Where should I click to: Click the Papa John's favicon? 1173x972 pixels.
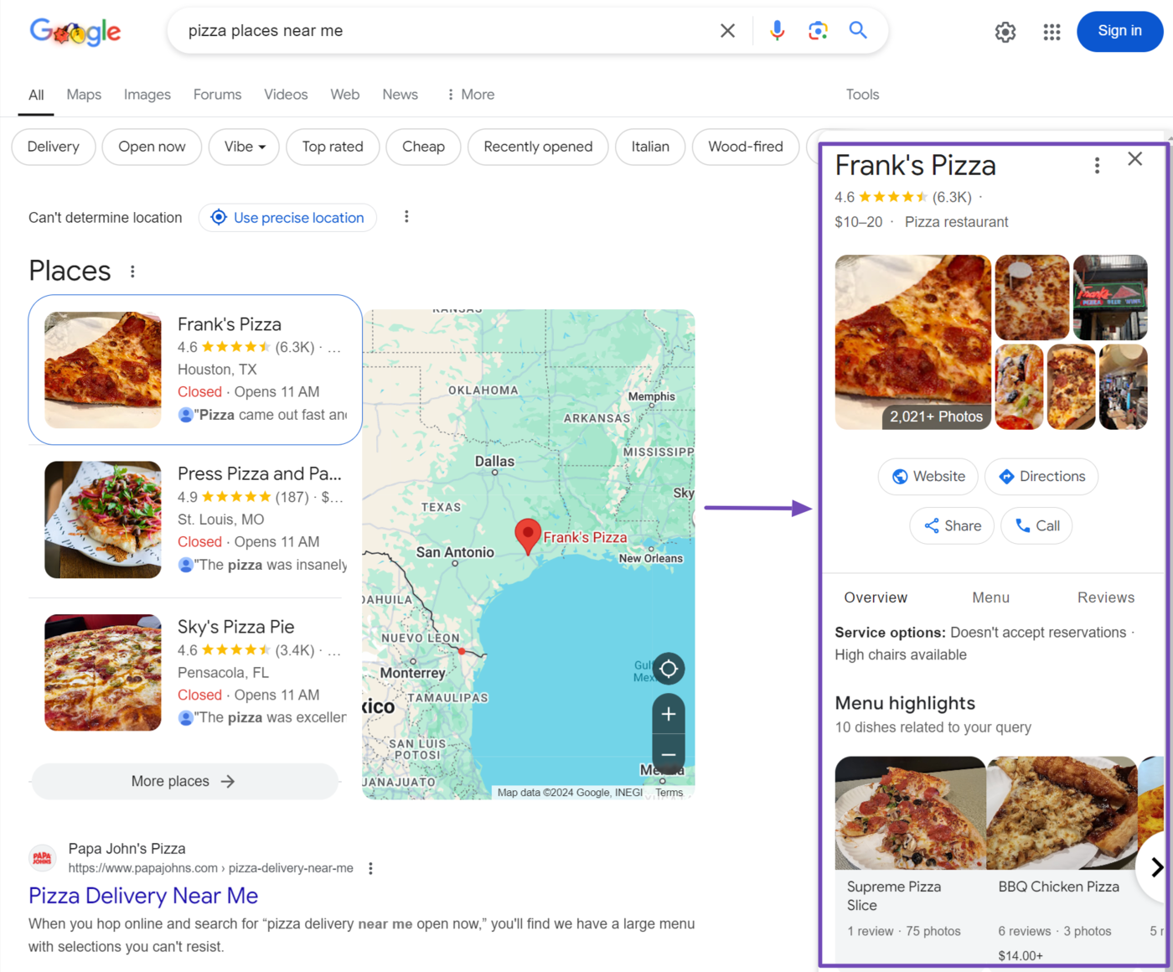tap(43, 858)
